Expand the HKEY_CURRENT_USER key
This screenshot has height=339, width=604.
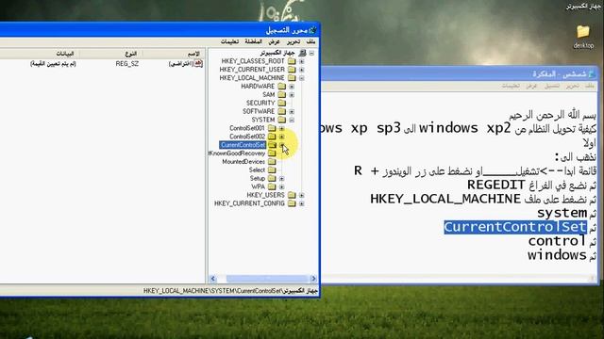point(302,70)
